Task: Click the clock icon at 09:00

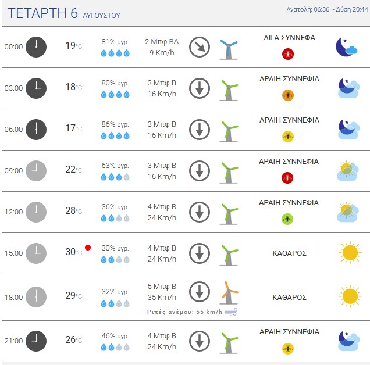Action: coord(36,171)
